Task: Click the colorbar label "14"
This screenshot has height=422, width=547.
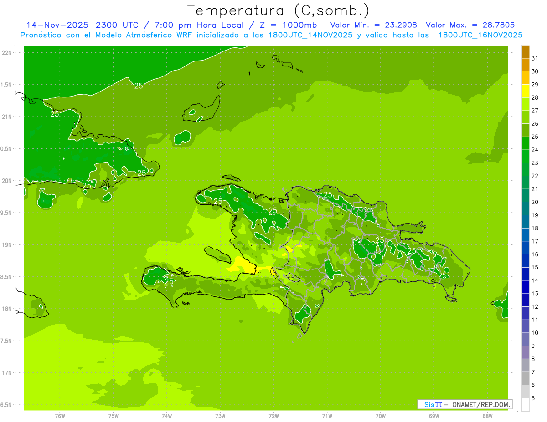Action: 535,280
